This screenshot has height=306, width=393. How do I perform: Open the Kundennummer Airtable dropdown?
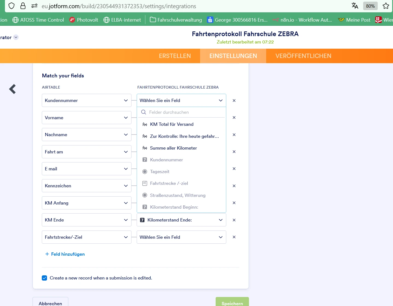coord(86,100)
